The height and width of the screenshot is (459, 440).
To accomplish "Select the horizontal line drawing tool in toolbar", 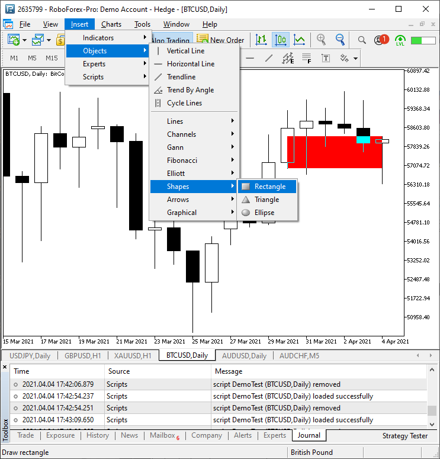I will point(250,58).
